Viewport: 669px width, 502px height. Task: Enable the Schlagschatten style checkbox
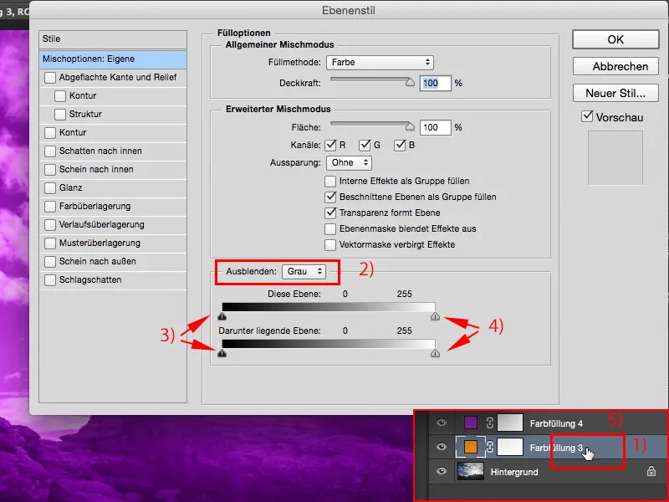50,280
